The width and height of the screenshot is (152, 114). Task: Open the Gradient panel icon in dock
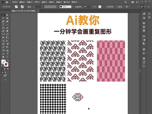pyautogui.click(x=144, y=40)
